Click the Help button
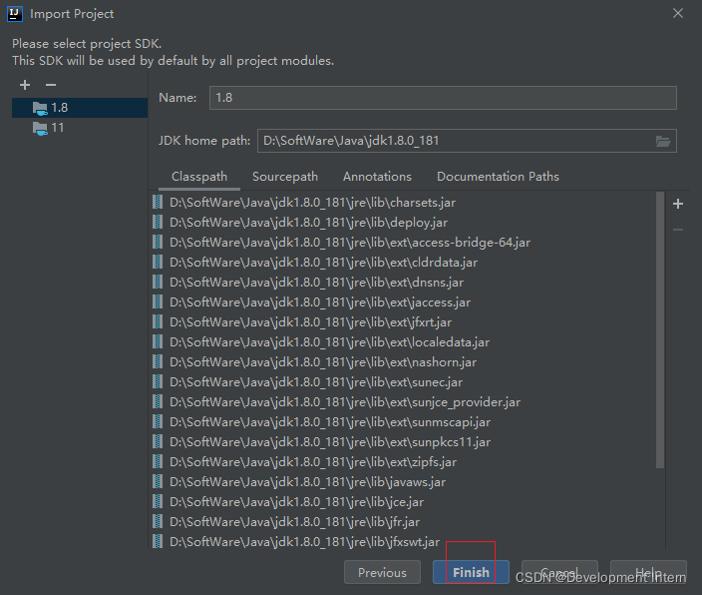The image size is (702, 595). 648,572
